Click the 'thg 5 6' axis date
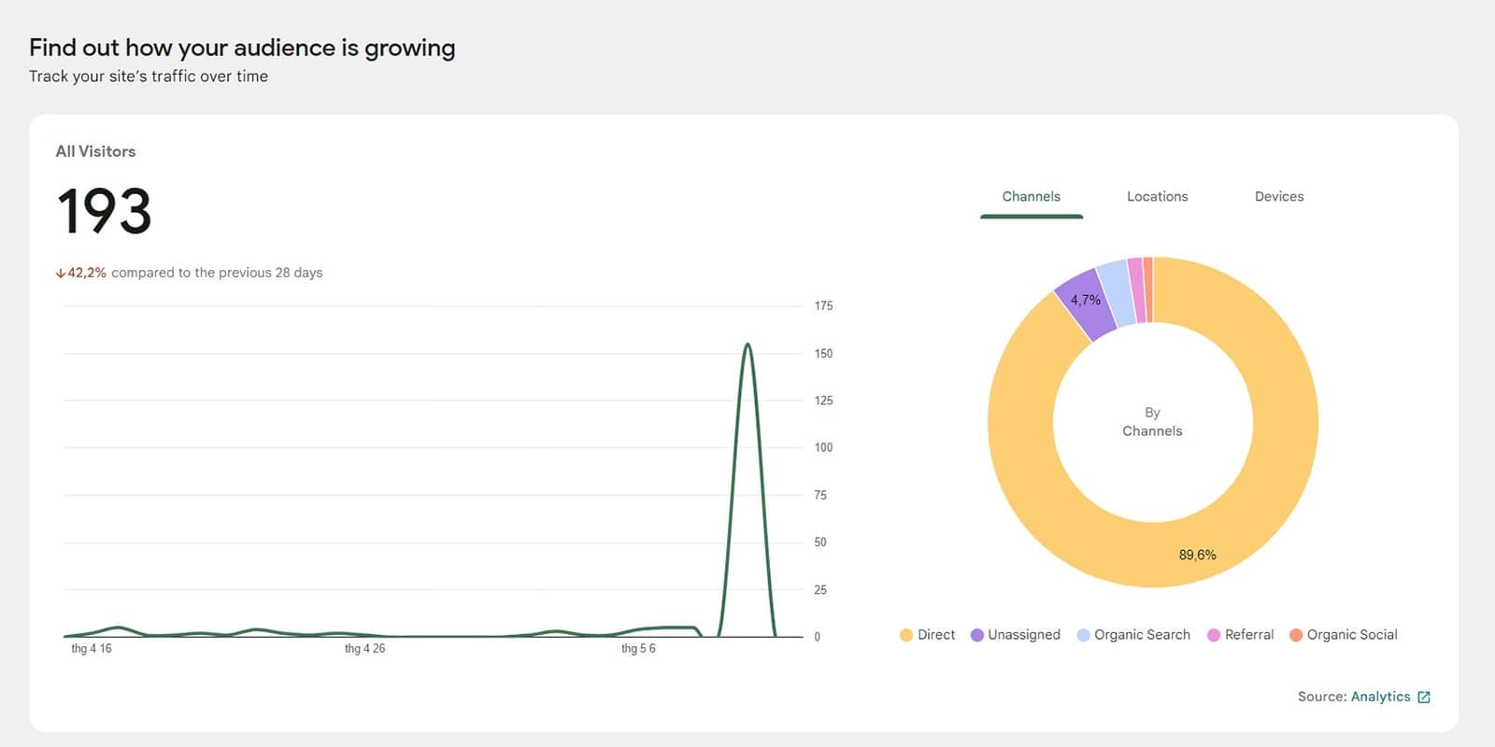The image size is (1495, 747). pos(638,648)
